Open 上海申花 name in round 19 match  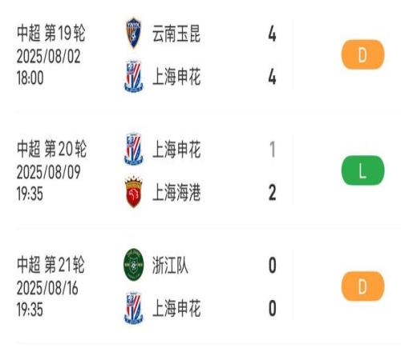176,77
